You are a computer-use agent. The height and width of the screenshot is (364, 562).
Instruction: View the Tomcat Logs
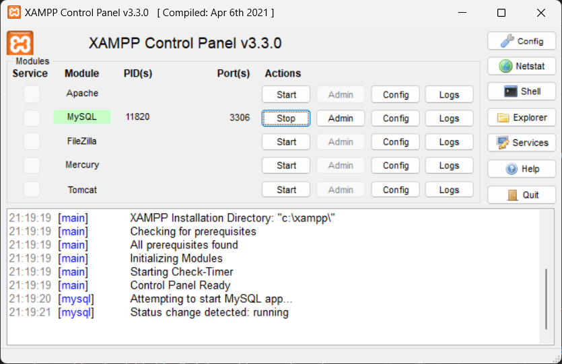coord(449,190)
